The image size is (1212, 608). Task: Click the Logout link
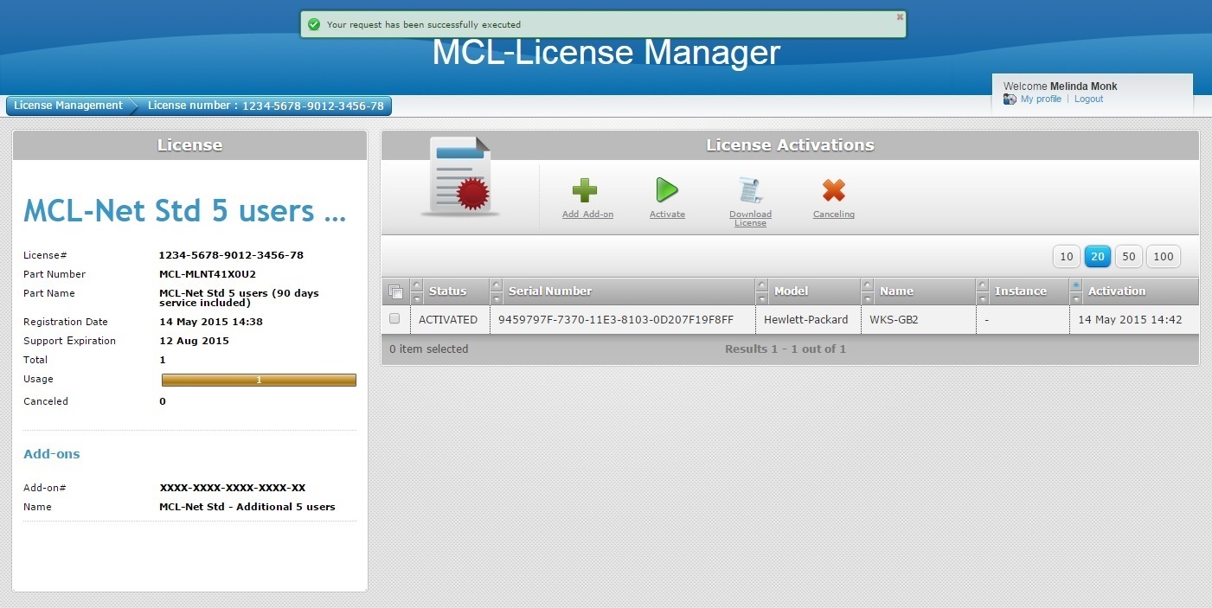(x=1088, y=99)
